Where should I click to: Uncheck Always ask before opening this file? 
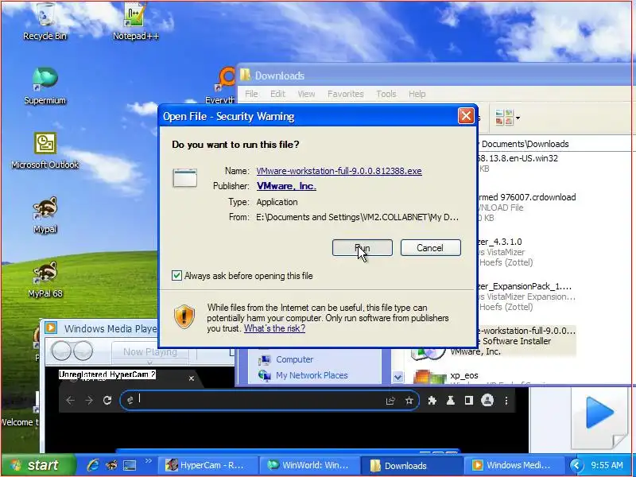click(176, 276)
